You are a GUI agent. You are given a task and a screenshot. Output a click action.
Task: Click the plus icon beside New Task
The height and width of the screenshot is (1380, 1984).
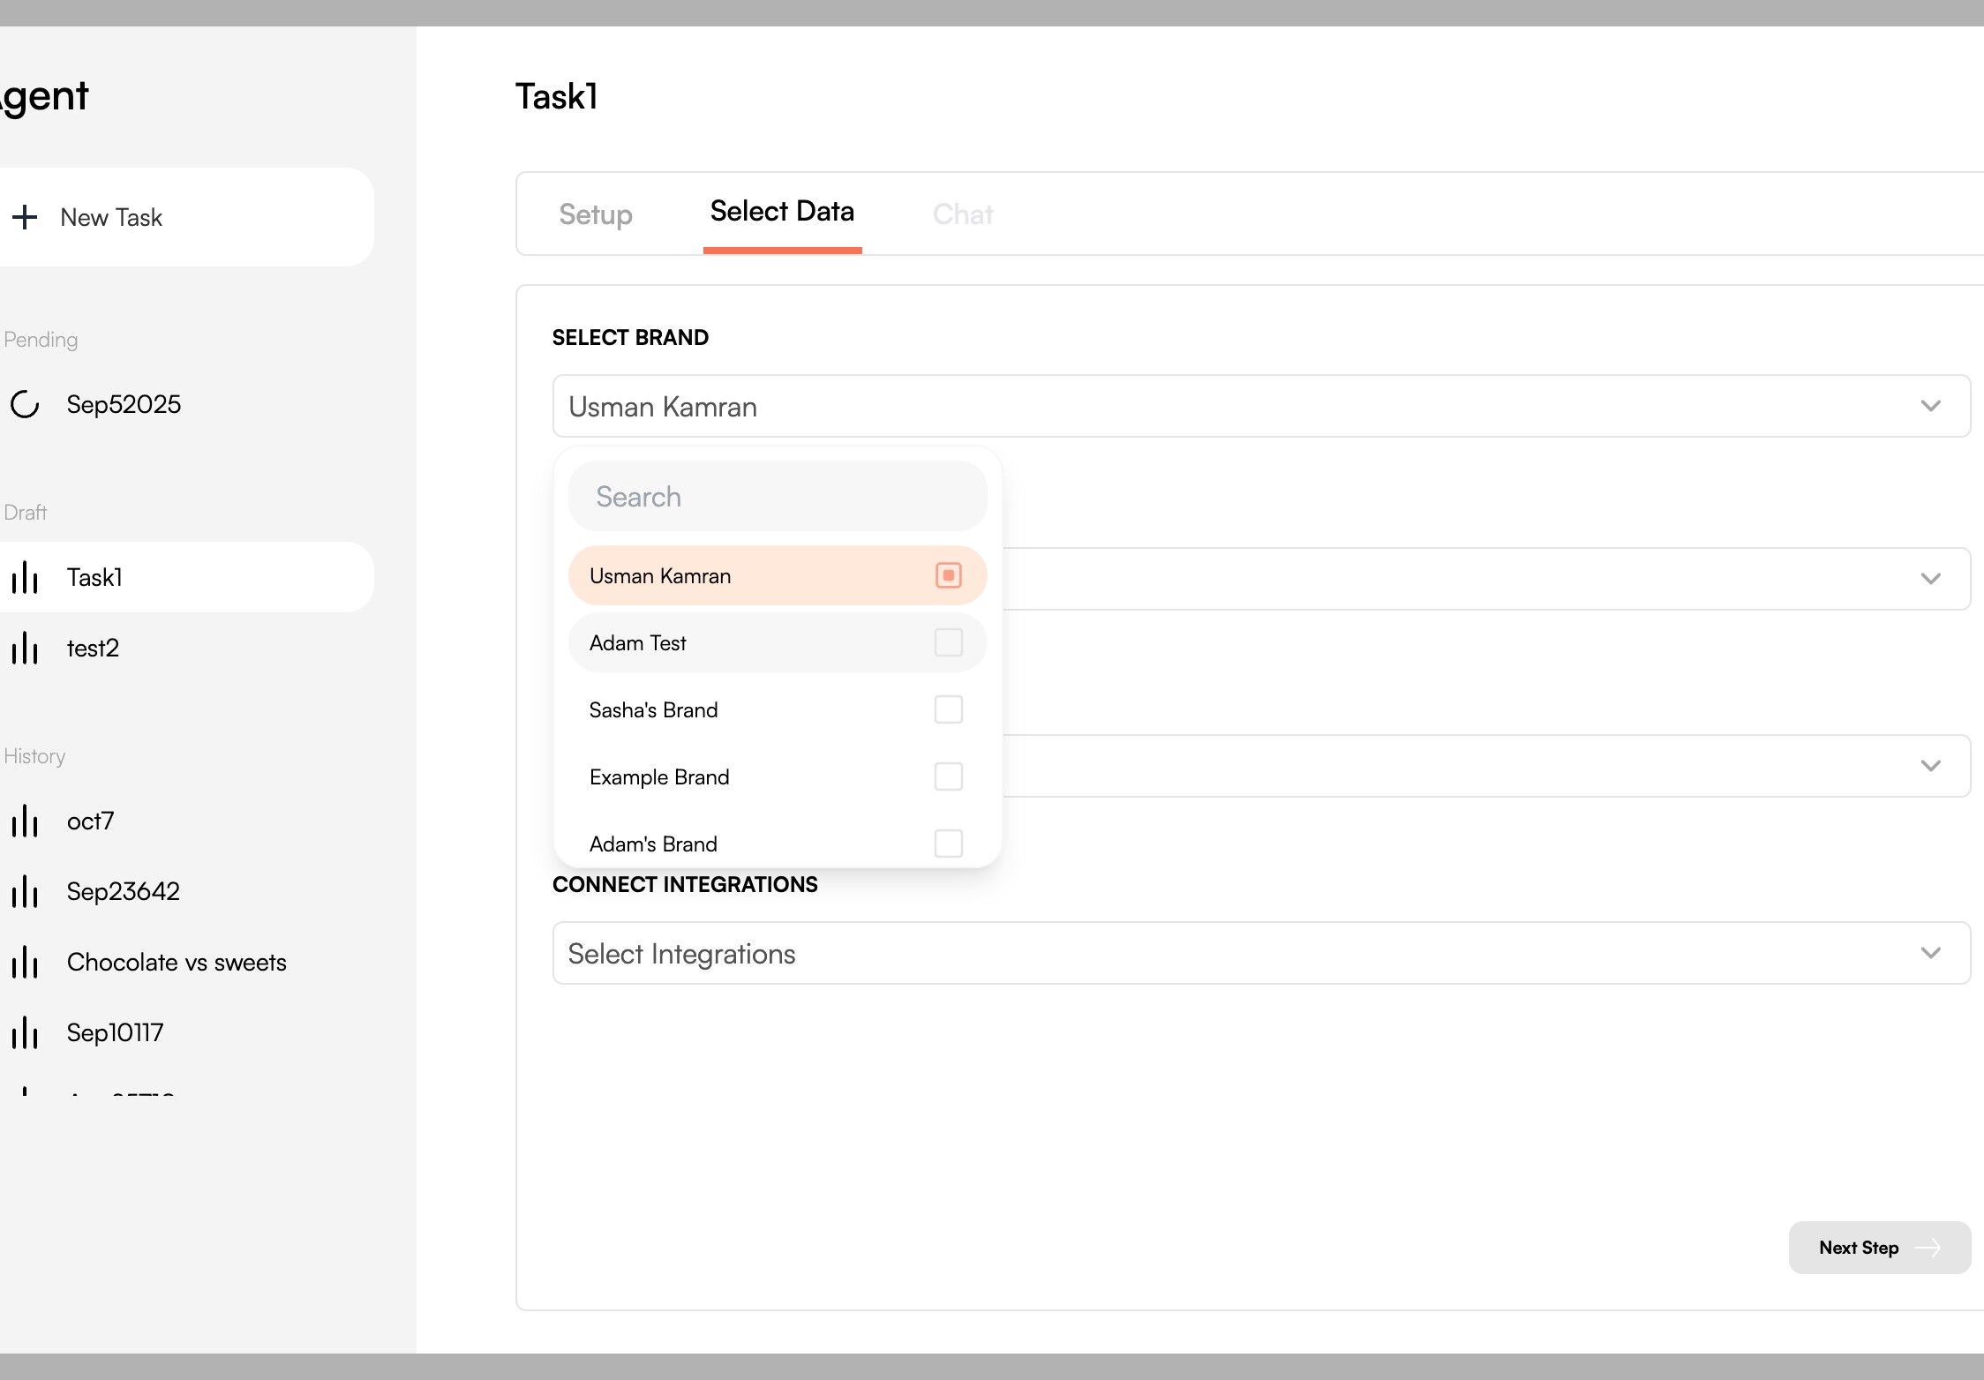(25, 217)
